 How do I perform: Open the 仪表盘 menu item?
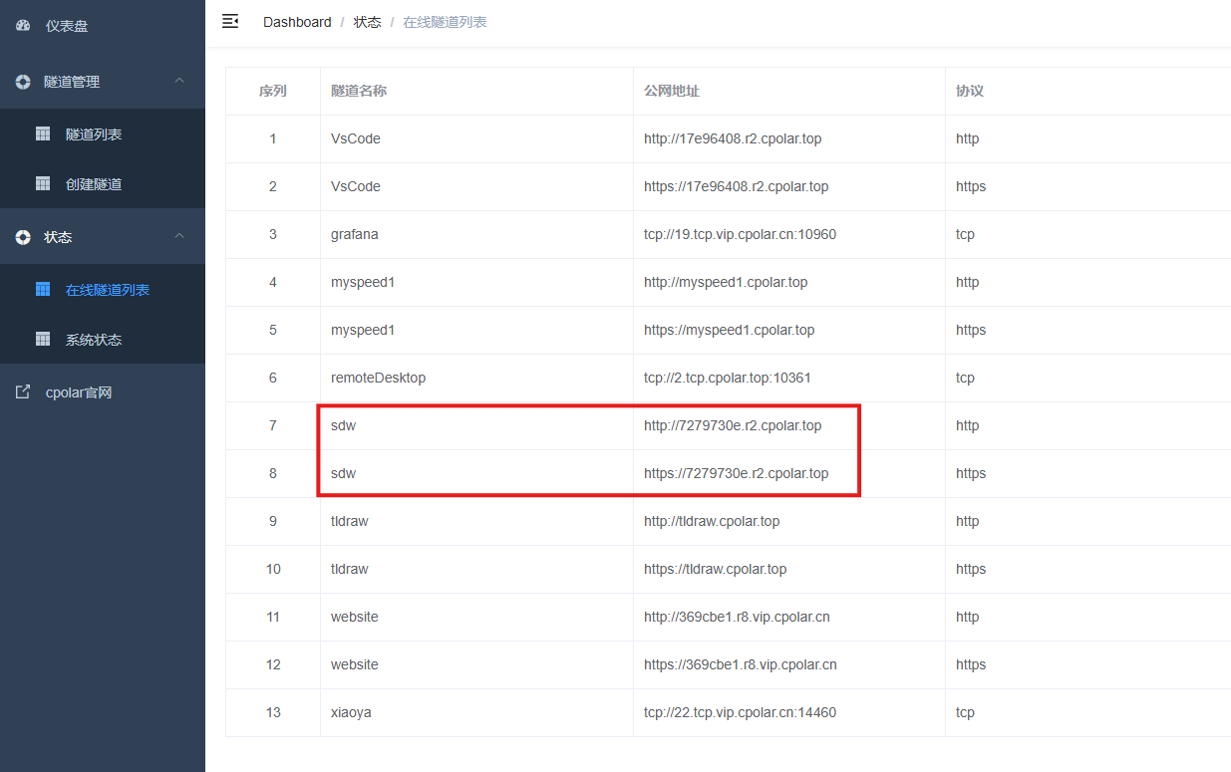click(x=103, y=26)
